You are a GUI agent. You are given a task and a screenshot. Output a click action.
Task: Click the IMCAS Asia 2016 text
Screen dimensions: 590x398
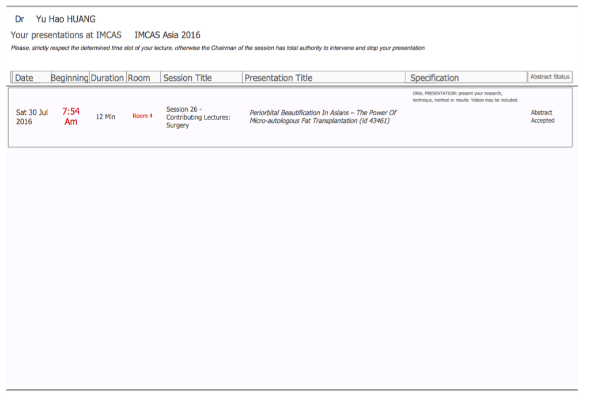click(x=167, y=35)
